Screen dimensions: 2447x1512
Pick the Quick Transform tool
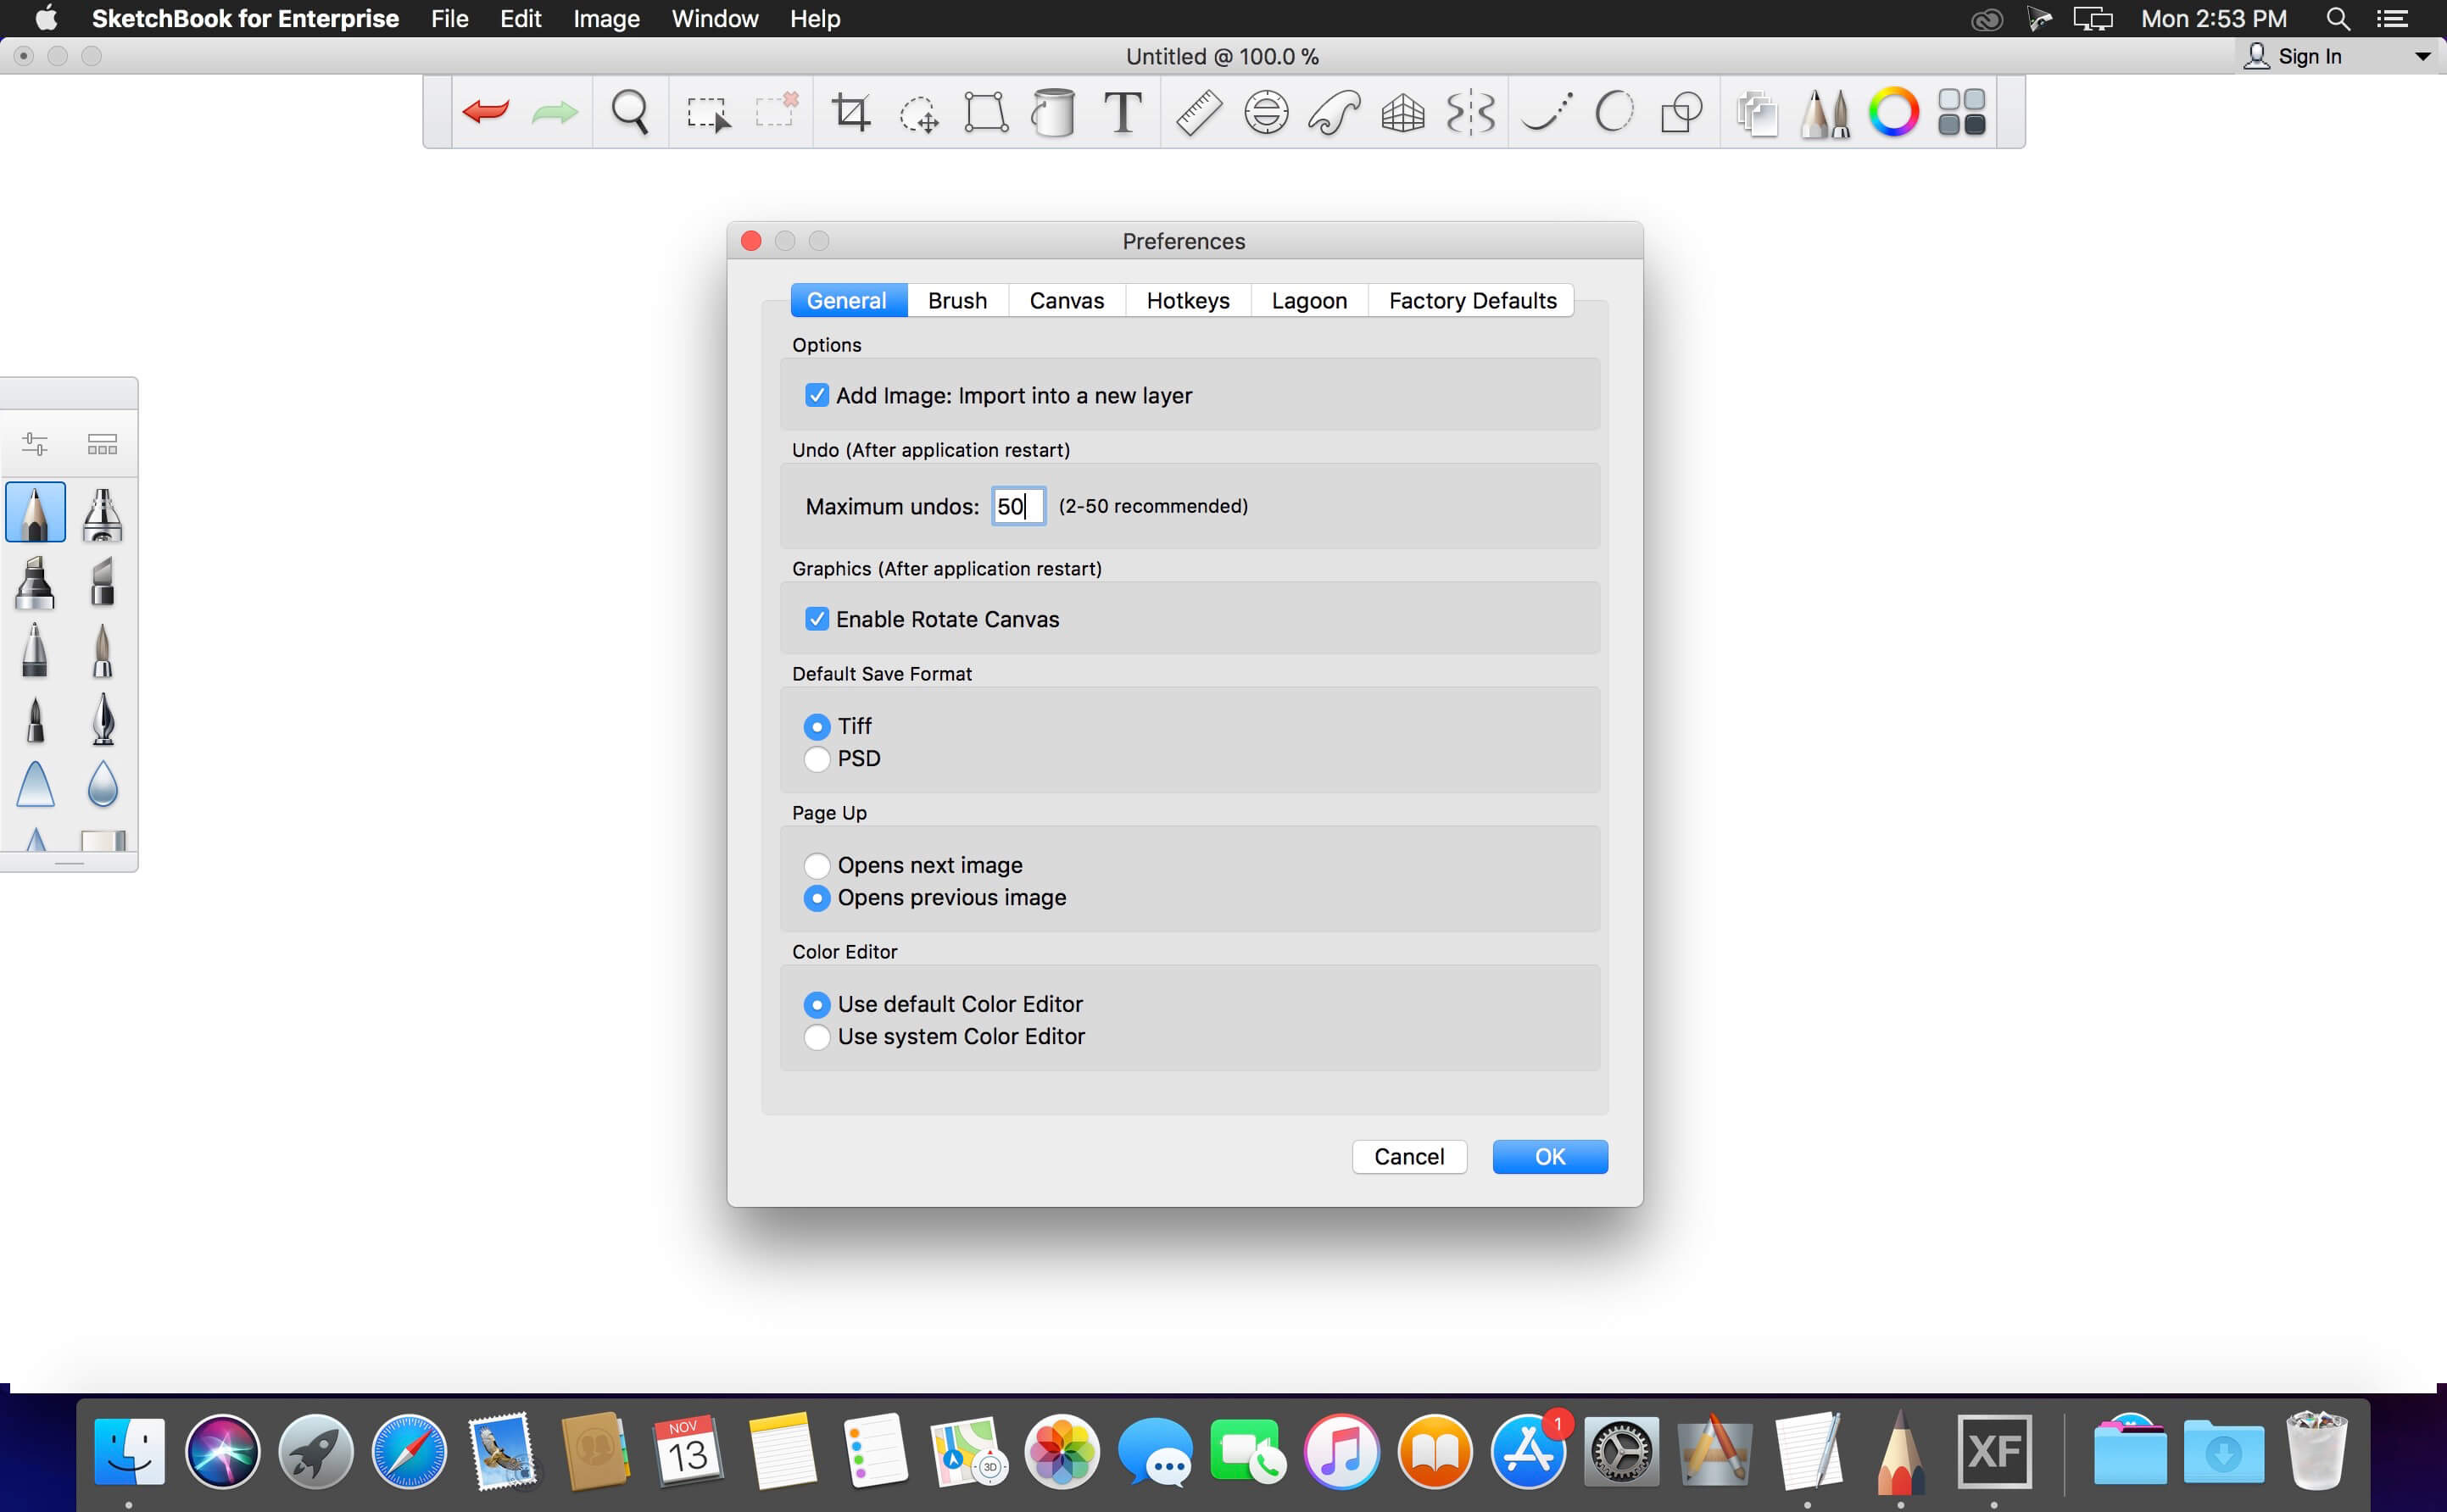[x=918, y=114]
